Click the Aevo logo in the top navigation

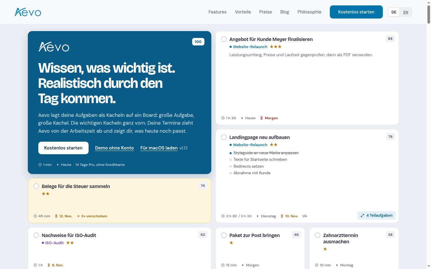coord(28,12)
